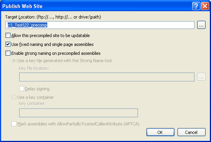Tick the Delay signing checkbox

[22, 89]
